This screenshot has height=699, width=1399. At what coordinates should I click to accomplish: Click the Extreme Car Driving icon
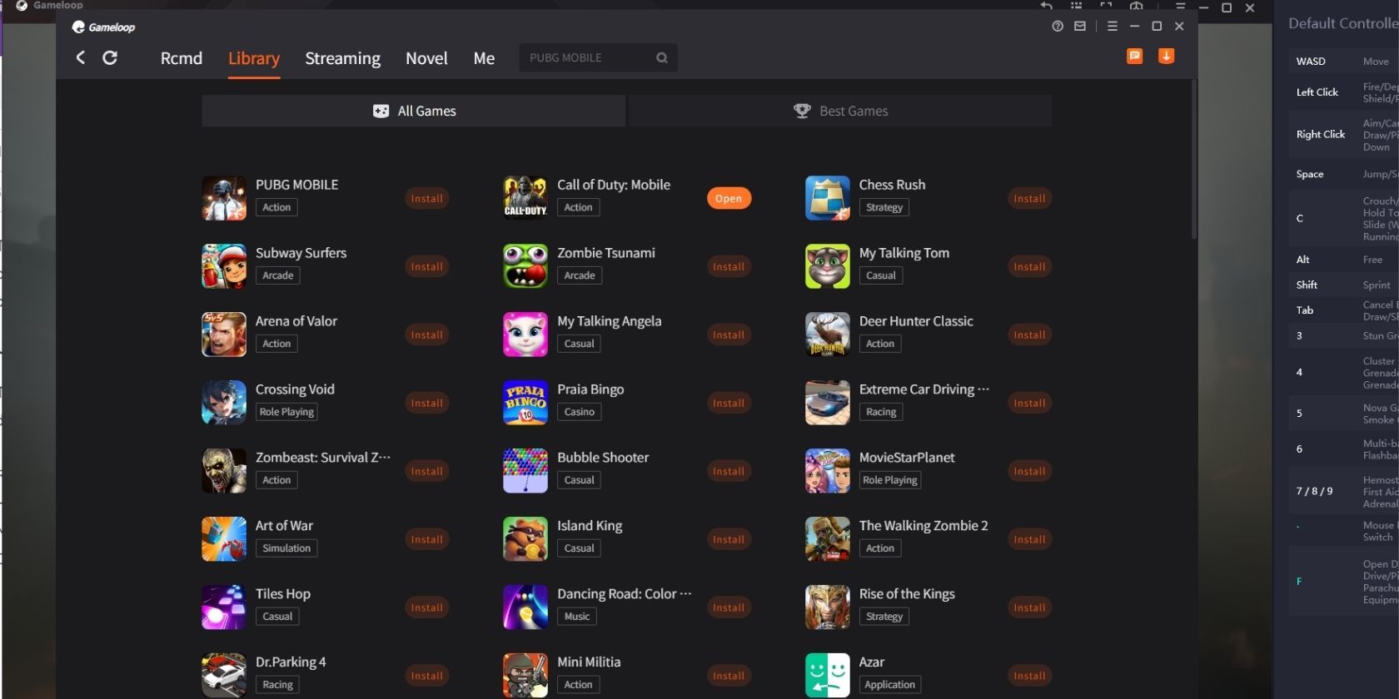pos(828,403)
